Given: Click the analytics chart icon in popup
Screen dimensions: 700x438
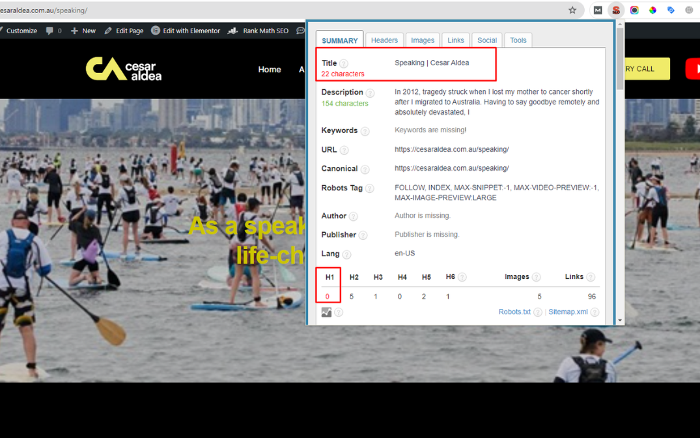Looking at the screenshot, I should click(x=327, y=312).
